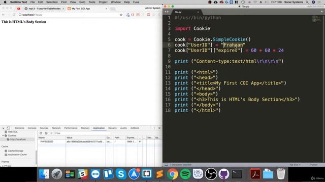Click the inspect element picker in DevTools
Viewport: 325px width, 182px height.
coord(3,128)
